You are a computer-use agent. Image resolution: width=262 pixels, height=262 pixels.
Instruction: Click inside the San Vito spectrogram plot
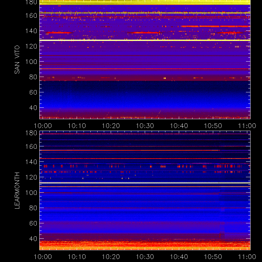[145, 60]
